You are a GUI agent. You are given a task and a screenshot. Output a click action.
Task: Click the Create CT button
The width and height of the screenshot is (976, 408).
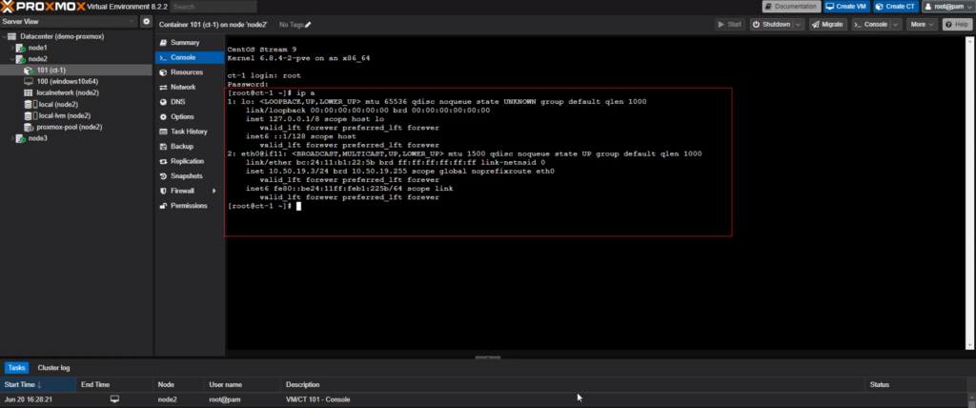coord(895,7)
